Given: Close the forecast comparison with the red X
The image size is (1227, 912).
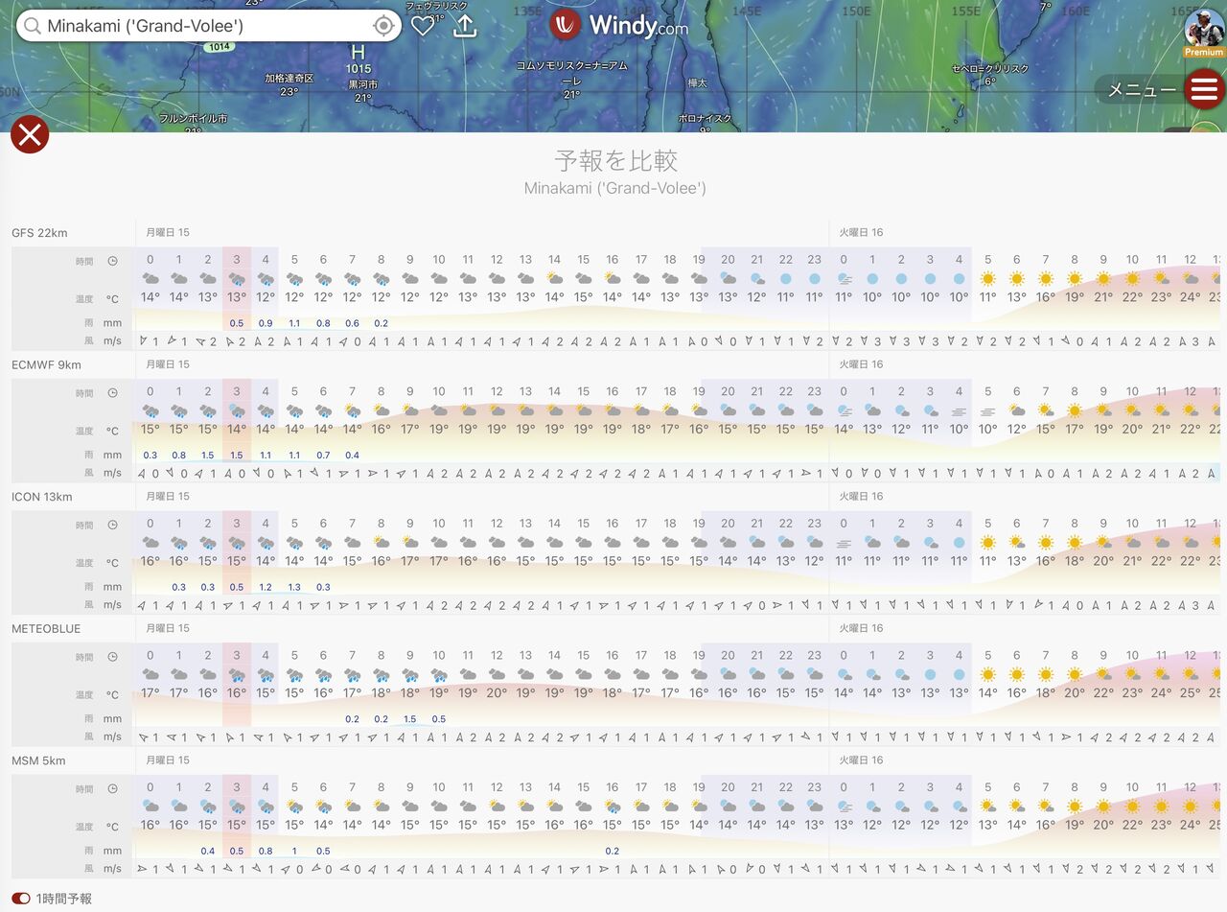Looking at the screenshot, I should pyautogui.click(x=30, y=134).
